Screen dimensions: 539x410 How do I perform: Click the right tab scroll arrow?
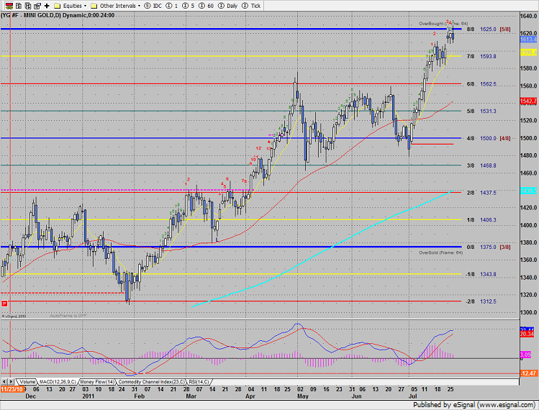[11, 381]
